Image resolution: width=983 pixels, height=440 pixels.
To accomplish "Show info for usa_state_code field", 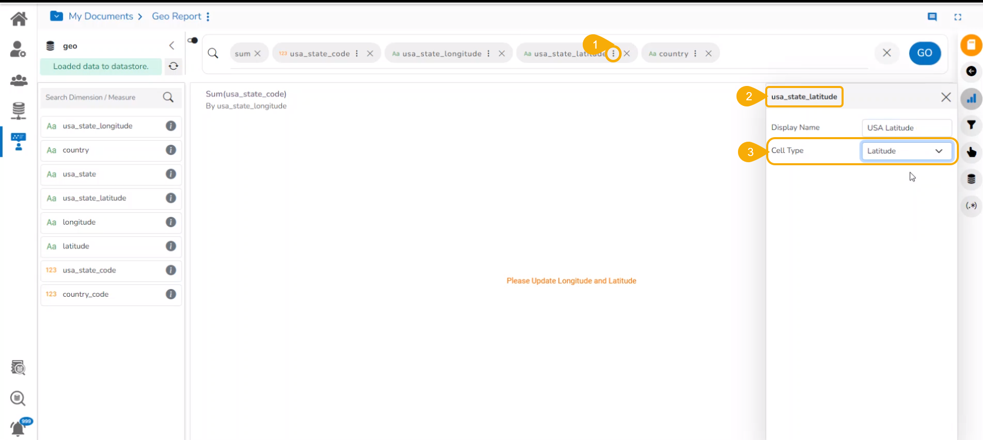I will 171,270.
